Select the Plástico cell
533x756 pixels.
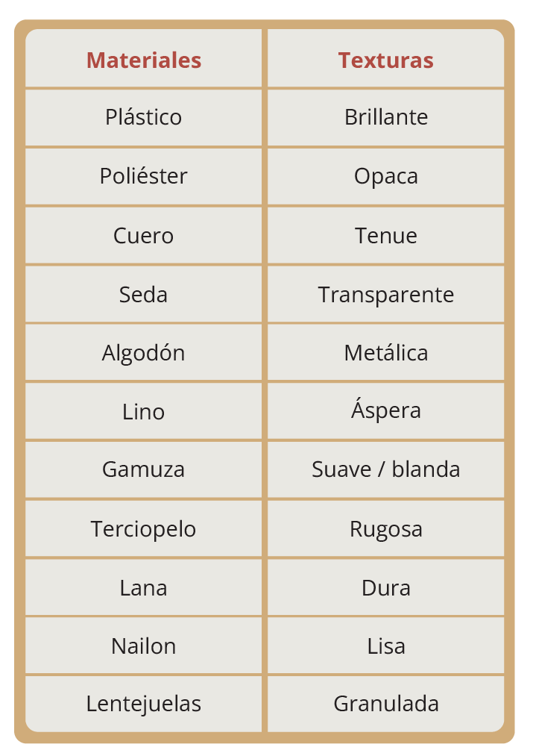[143, 118]
